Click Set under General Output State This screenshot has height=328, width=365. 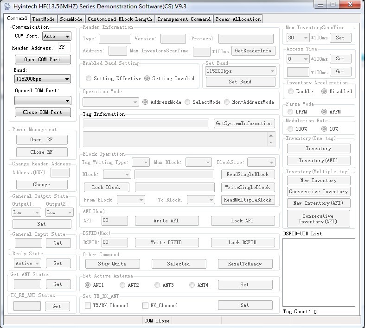click(42, 224)
